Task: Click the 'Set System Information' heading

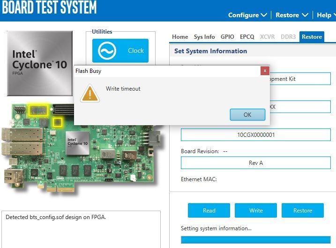Action: pos(210,51)
